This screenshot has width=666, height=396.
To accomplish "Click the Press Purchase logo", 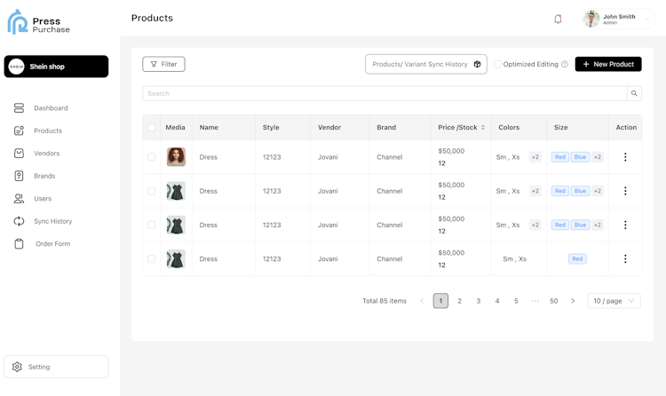I will pyautogui.click(x=38, y=22).
